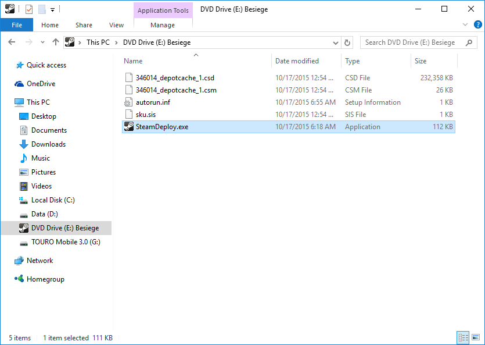The image size is (485, 345).
Task: Click the autorun.inf gear file icon
Action: (129, 102)
